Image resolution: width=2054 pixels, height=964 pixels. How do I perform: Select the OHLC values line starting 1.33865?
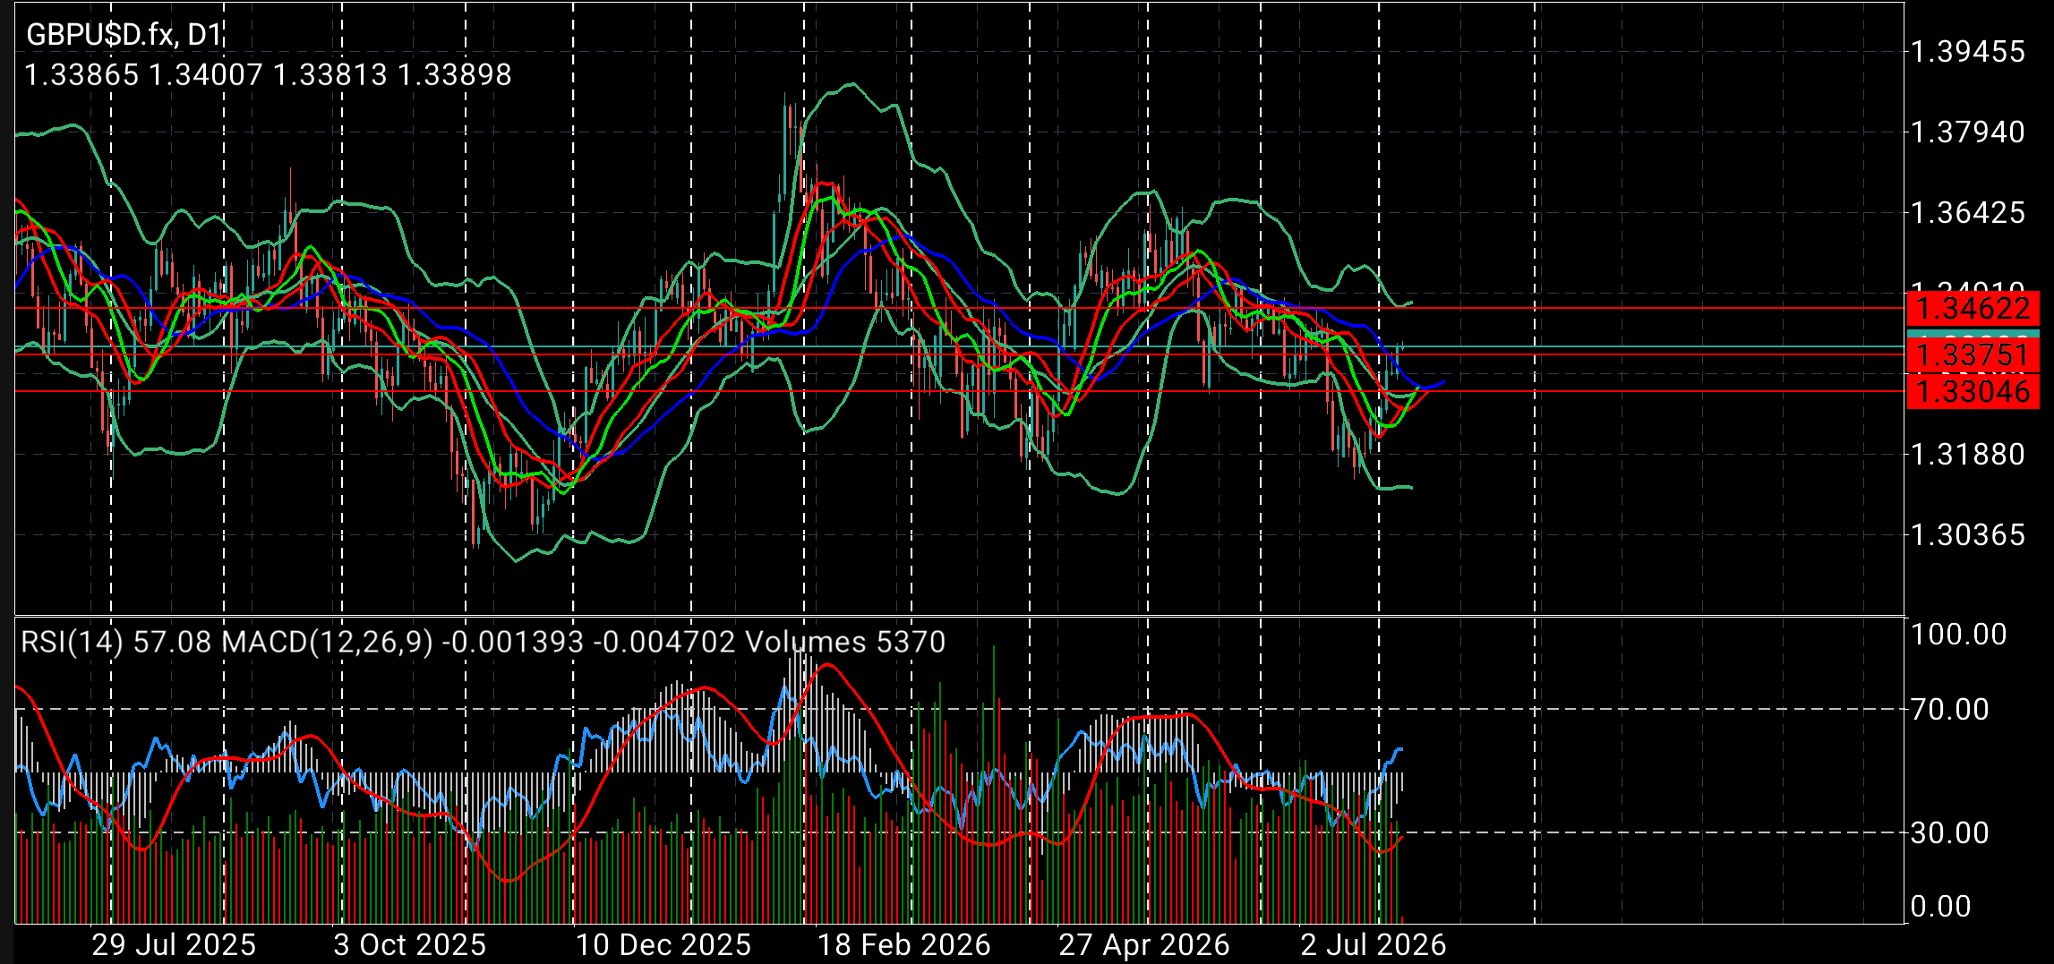click(269, 74)
